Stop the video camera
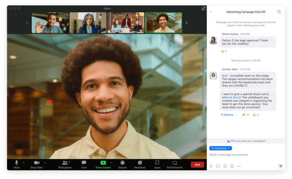This screenshot has width=292, height=179. click(36, 164)
